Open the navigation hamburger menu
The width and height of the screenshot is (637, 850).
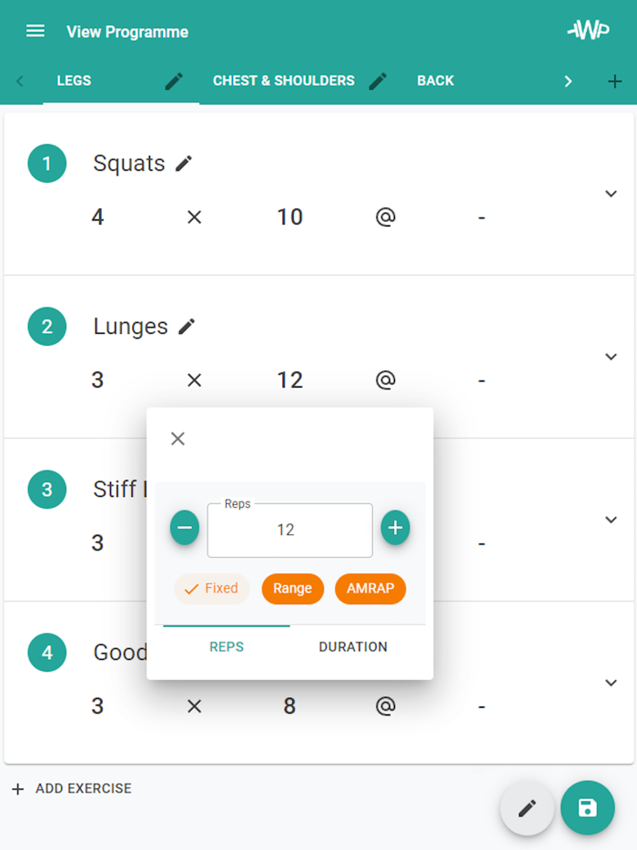35,30
